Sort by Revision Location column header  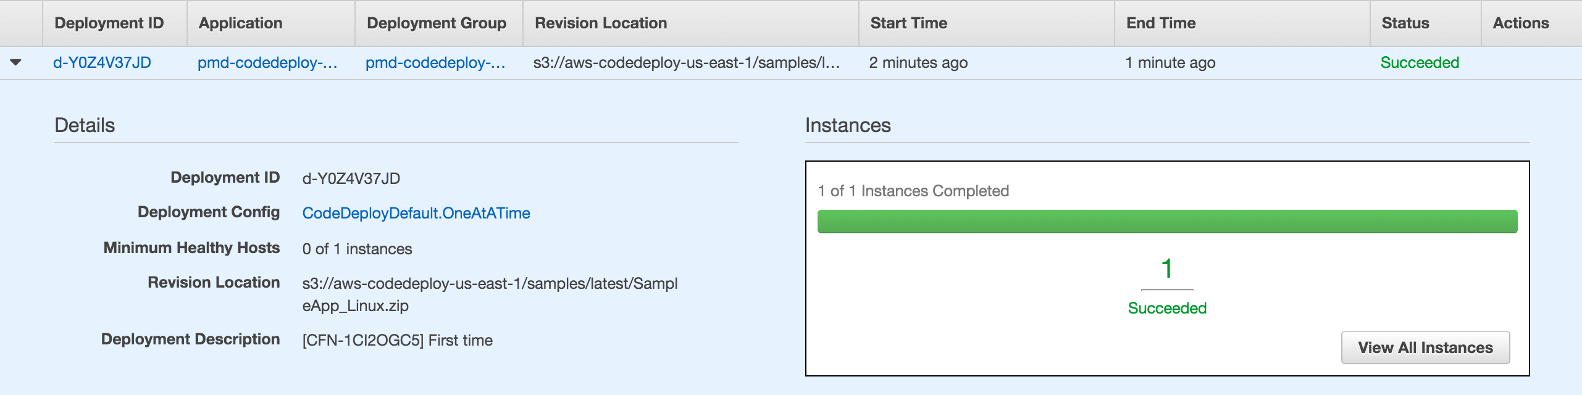[601, 23]
